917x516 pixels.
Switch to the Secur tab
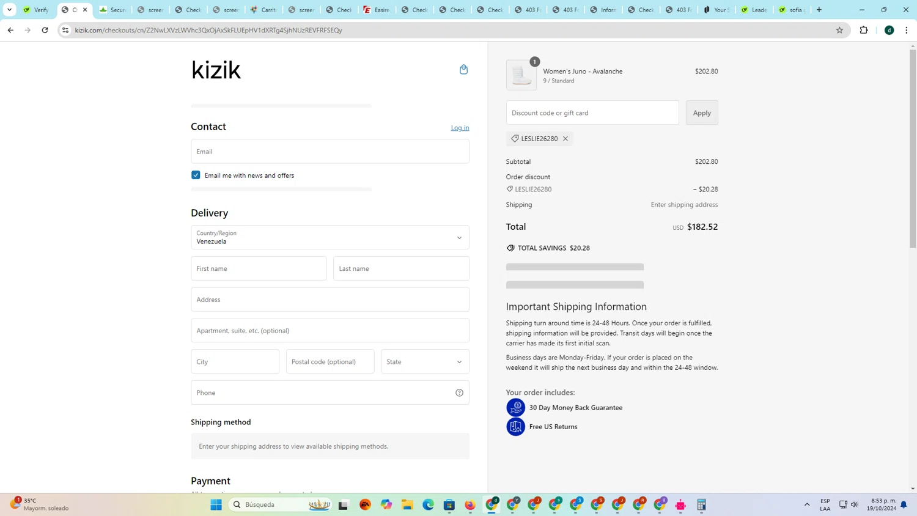point(112,10)
